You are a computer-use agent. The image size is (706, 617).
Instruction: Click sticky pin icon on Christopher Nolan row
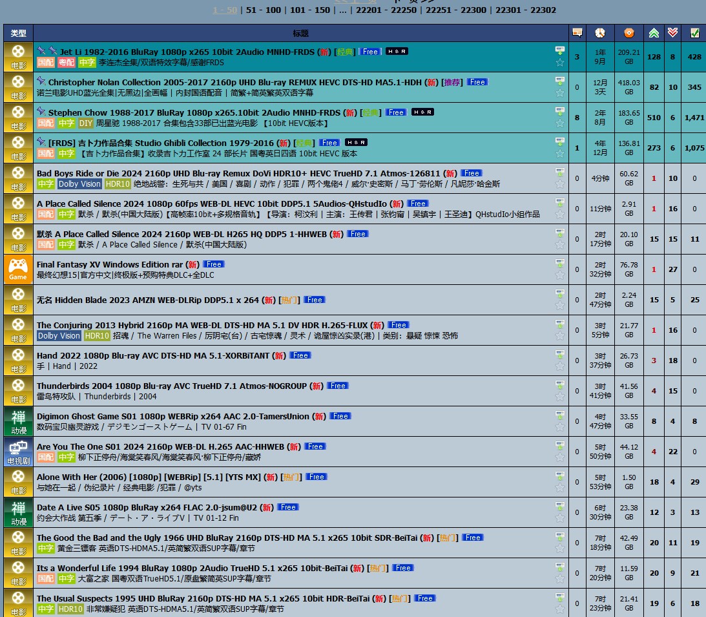(x=41, y=81)
